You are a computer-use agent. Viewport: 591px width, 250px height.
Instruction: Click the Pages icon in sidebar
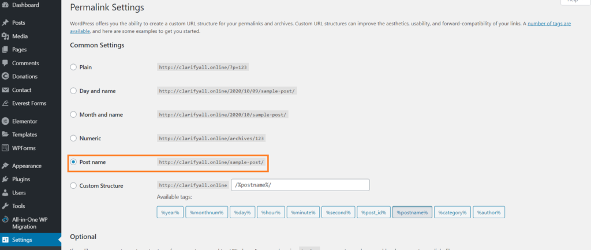(5, 50)
